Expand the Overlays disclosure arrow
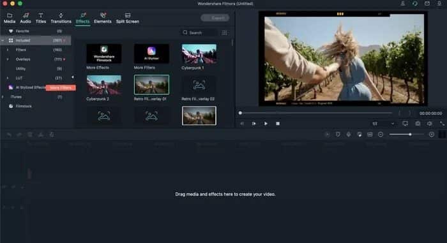The width and height of the screenshot is (447, 243). (x=8, y=59)
